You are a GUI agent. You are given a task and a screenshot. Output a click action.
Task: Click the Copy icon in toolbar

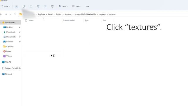pos(23,6)
